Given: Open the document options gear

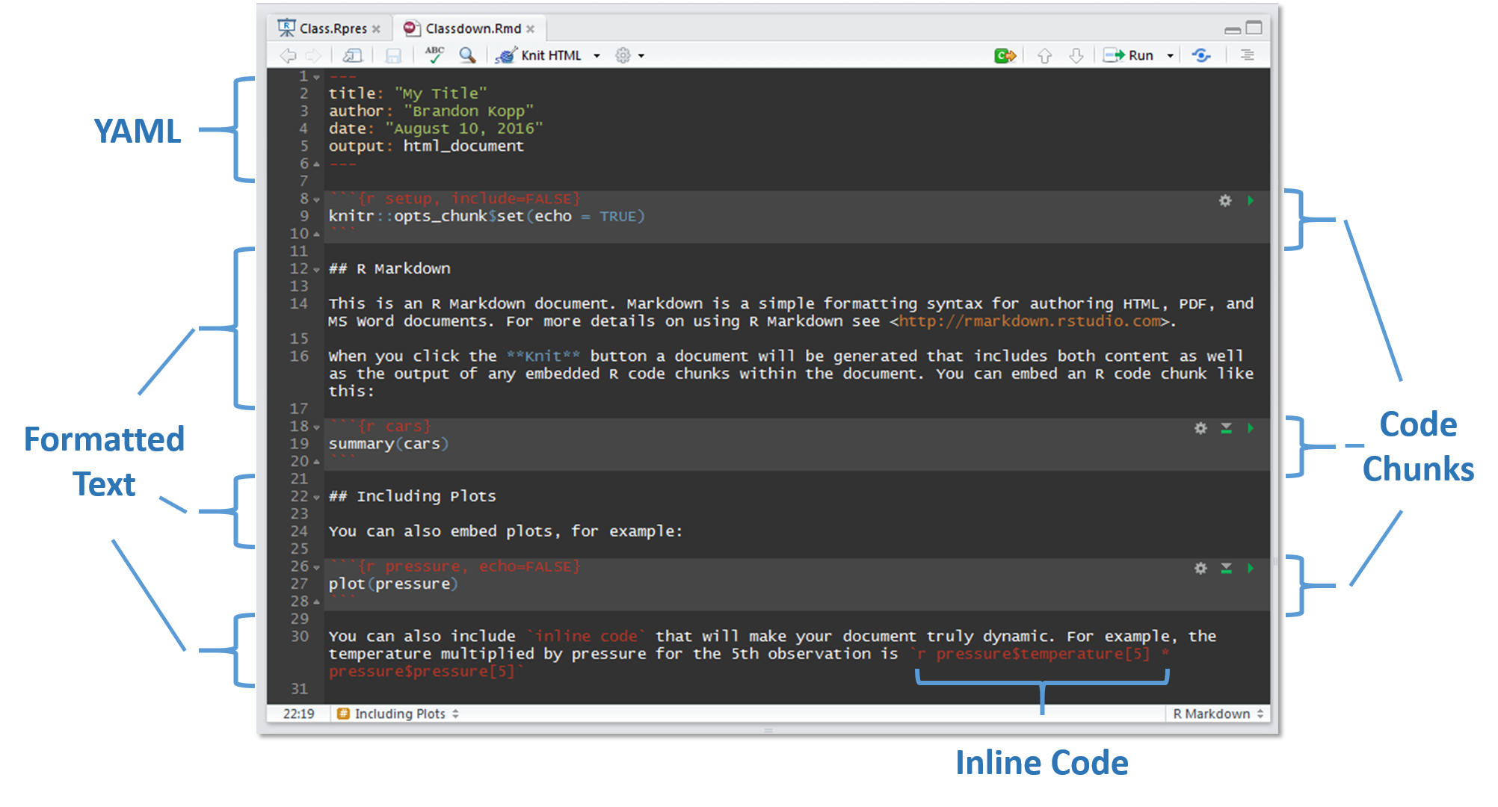Looking at the screenshot, I should coord(623,55).
